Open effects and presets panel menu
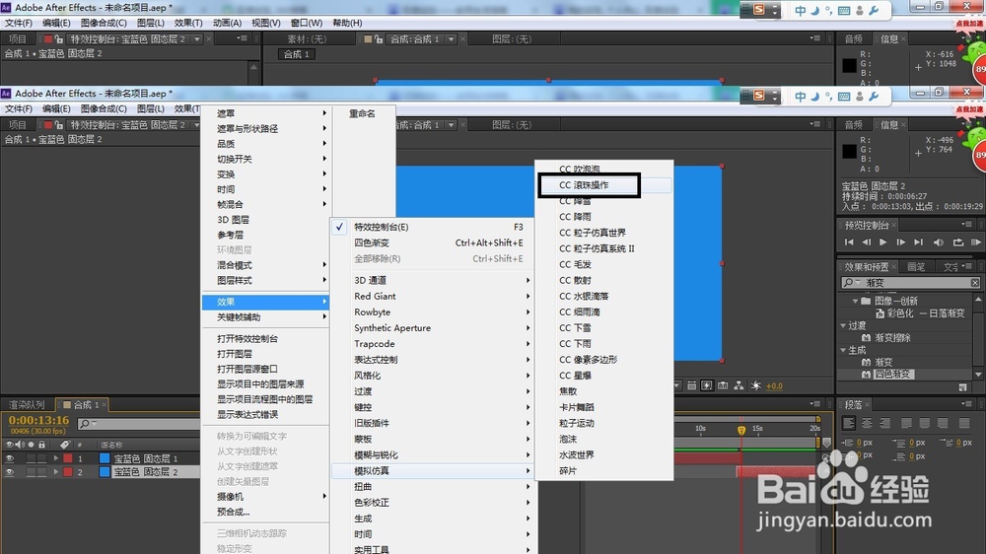 coord(966,266)
